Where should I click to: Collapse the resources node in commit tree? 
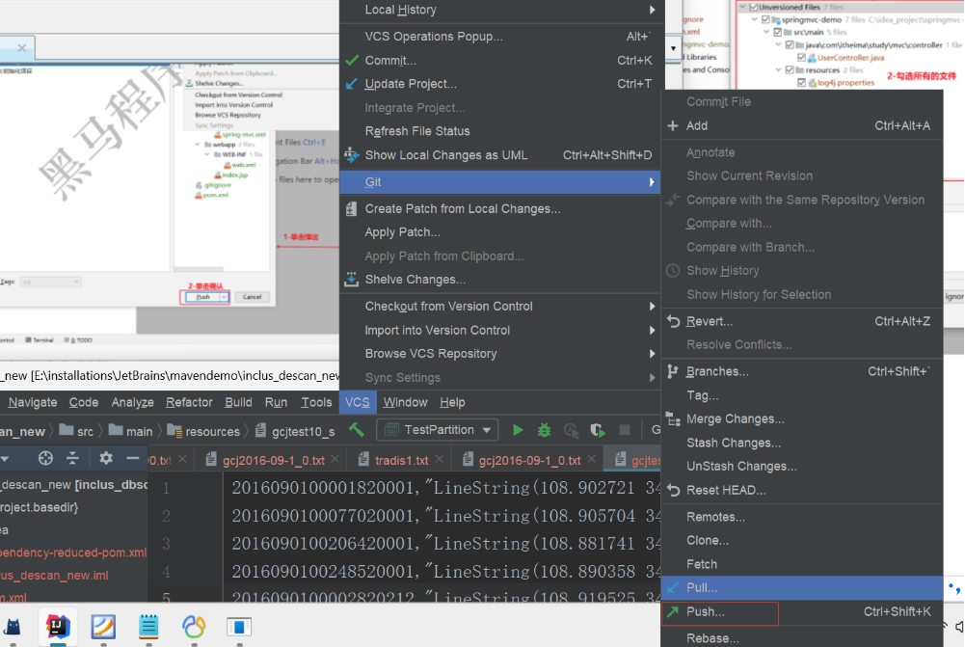[x=779, y=70]
